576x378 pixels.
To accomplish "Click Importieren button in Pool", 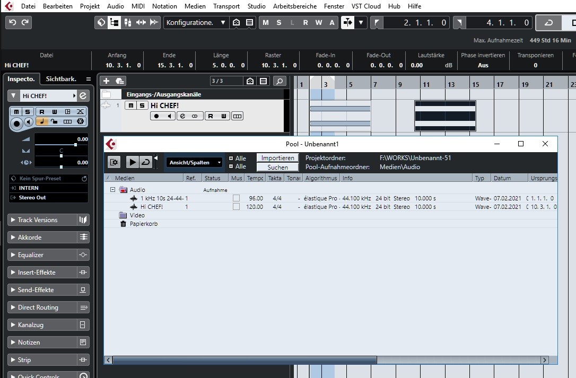I will pos(278,158).
